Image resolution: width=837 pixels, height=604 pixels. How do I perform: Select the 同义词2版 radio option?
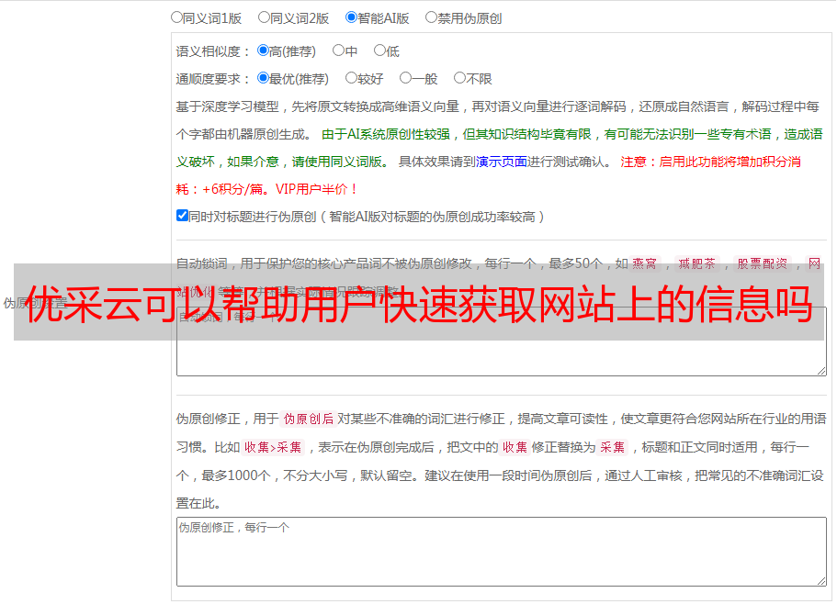pos(264,17)
